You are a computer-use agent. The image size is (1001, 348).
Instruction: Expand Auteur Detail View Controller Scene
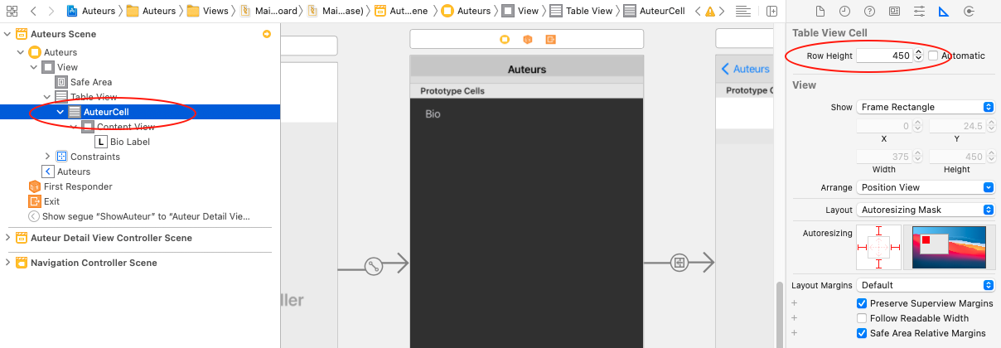[x=8, y=238]
